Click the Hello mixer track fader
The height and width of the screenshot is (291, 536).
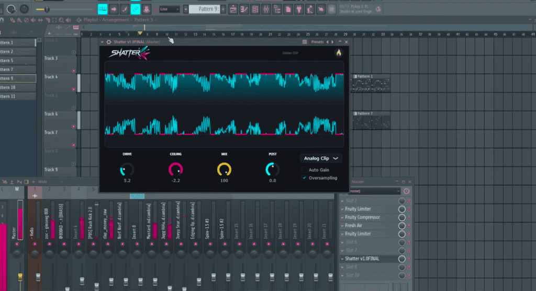pos(38,277)
